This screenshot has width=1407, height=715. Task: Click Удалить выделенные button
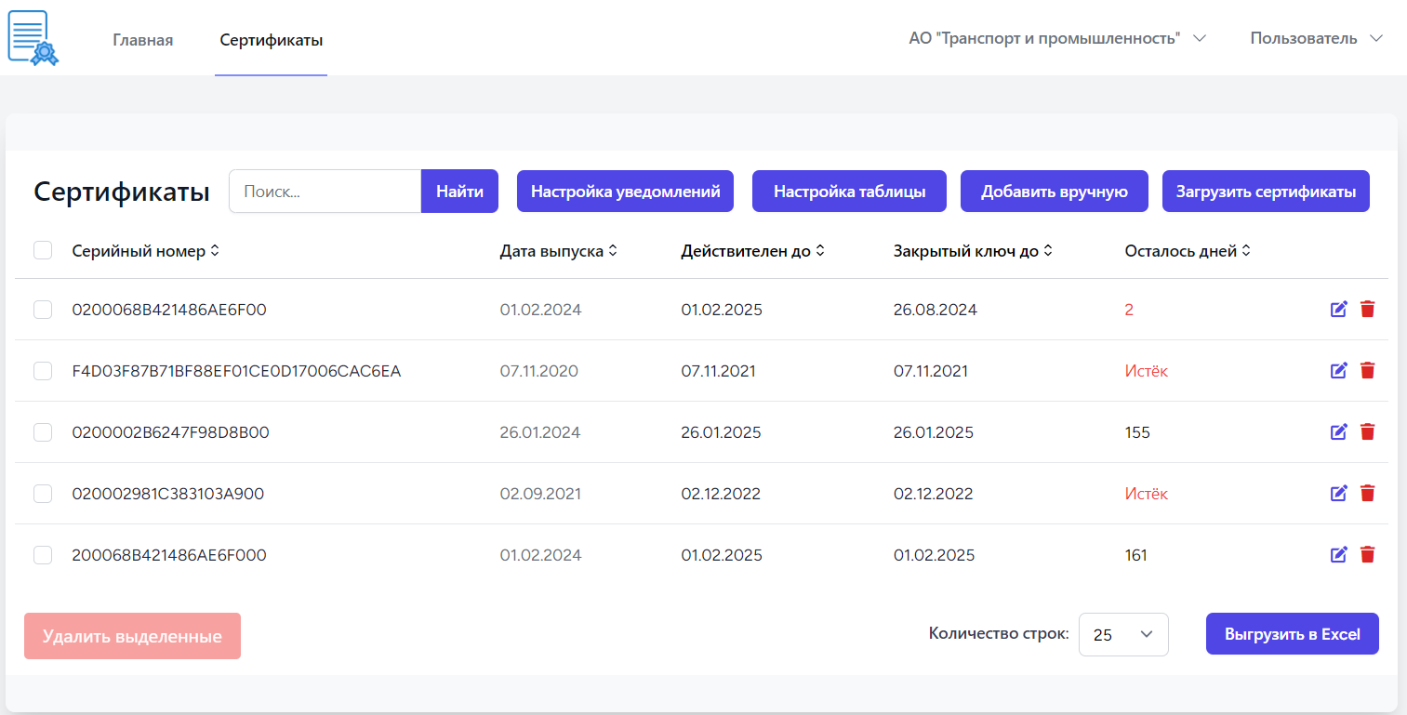[132, 636]
